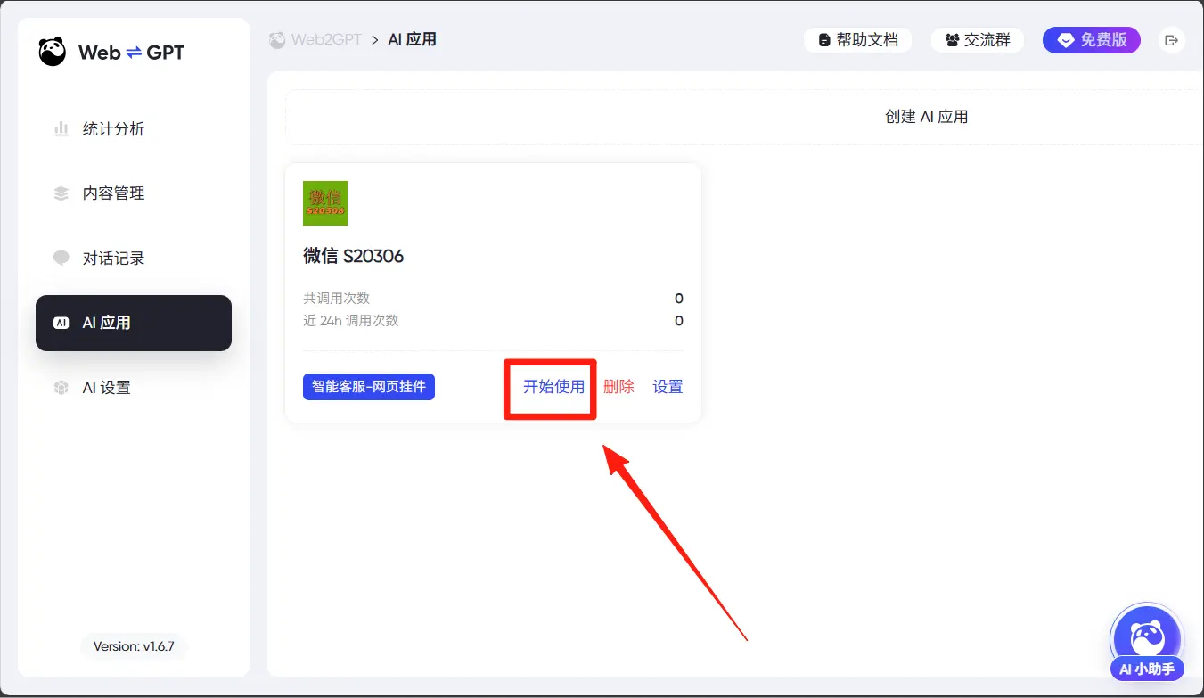Click the 交流群 button

pyautogui.click(x=977, y=40)
